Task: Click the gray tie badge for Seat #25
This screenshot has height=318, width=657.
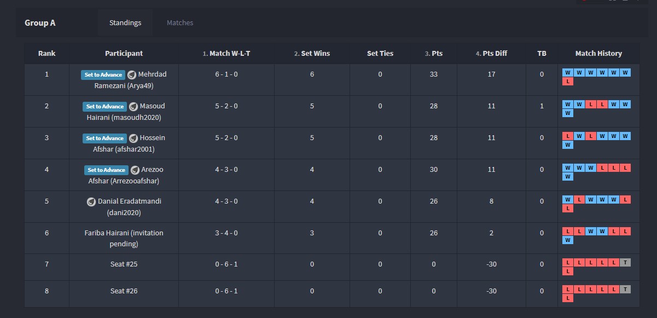Action: [625, 263]
